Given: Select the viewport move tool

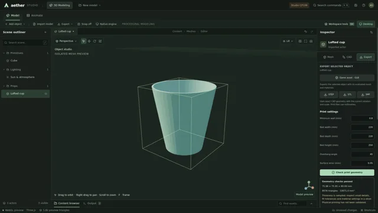Looking at the screenshot, I should point(89,41).
